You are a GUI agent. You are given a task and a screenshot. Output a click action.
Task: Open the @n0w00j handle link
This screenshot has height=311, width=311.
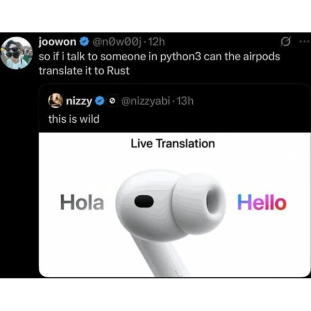117,42
